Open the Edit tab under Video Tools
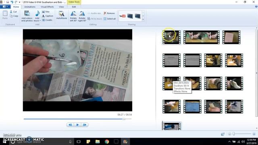 point(74,7)
